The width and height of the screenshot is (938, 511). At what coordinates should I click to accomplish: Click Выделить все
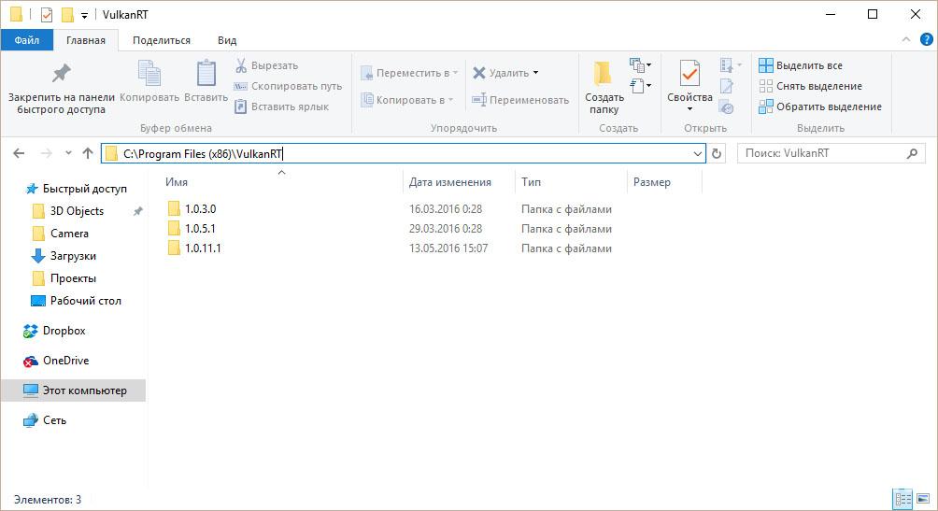(801, 65)
